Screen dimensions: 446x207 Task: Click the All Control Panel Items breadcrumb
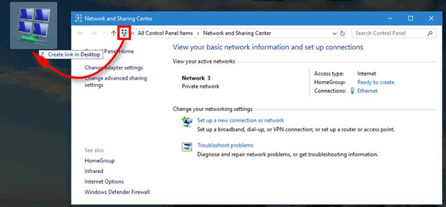[165, 33]
